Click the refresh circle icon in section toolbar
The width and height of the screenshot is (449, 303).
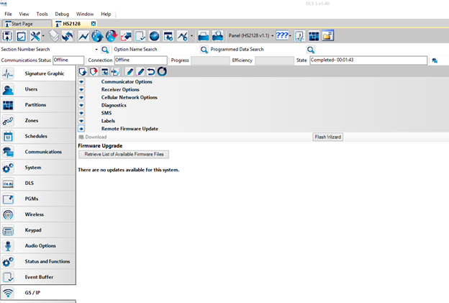(x=162, y=71)
